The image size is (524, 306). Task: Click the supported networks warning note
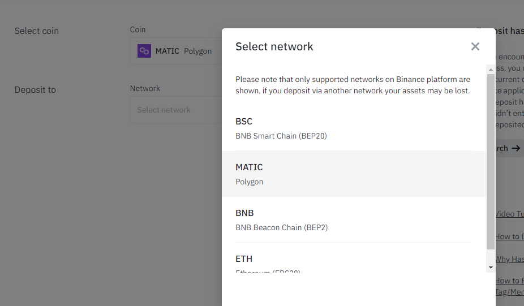click(353, 85)
